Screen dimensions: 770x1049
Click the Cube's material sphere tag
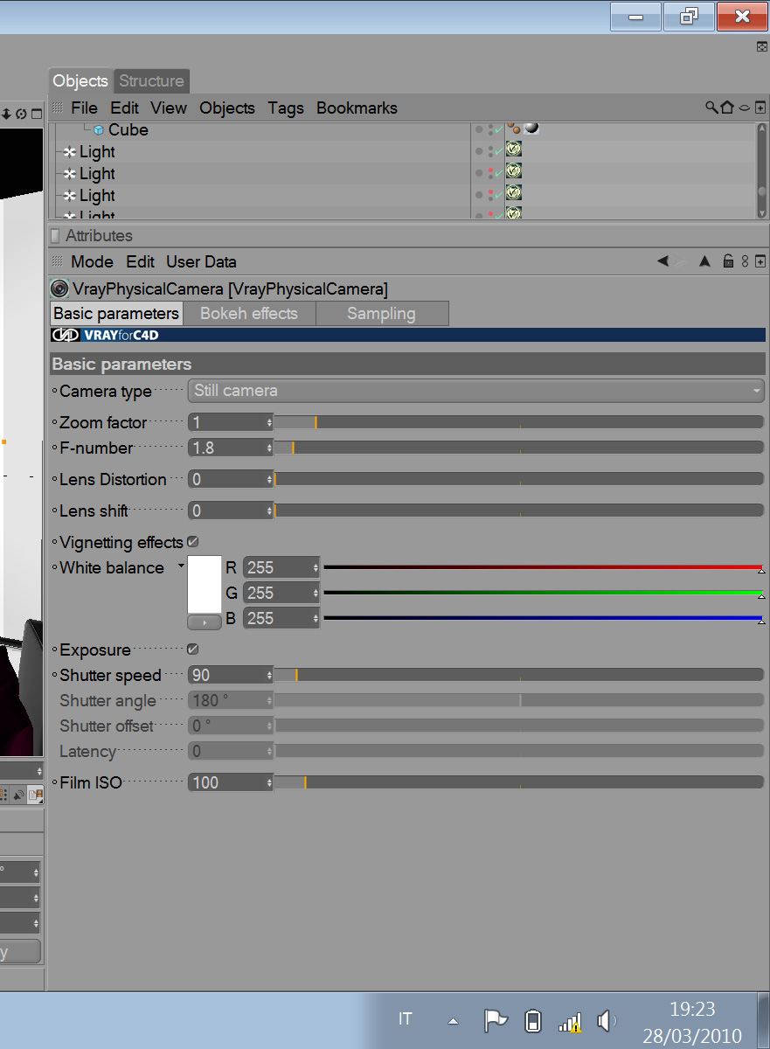tap(531, 129)
